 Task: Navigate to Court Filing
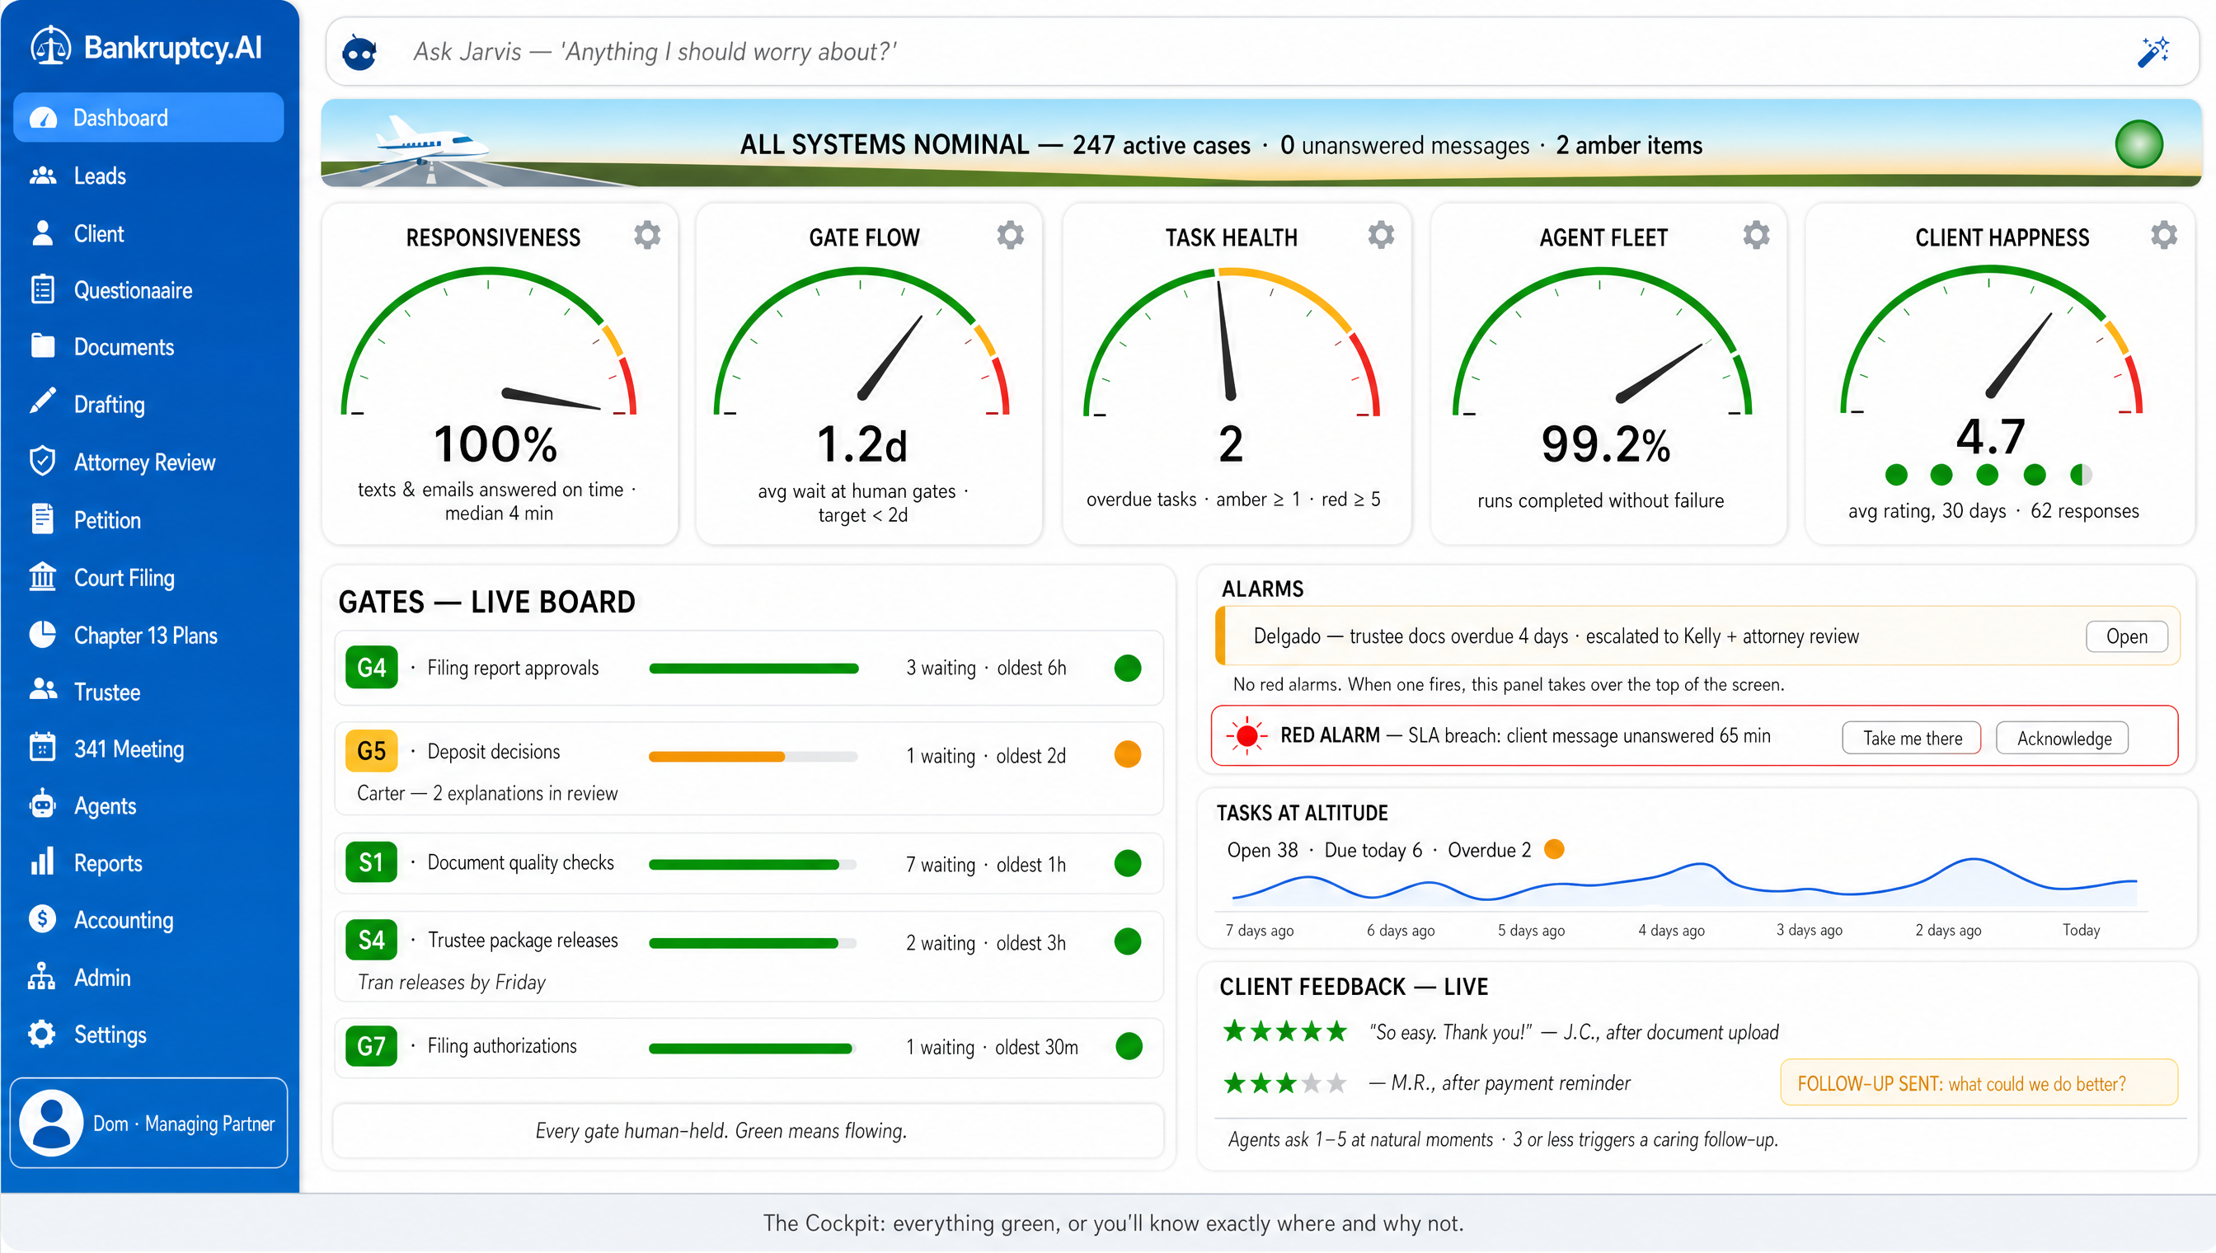149,577
